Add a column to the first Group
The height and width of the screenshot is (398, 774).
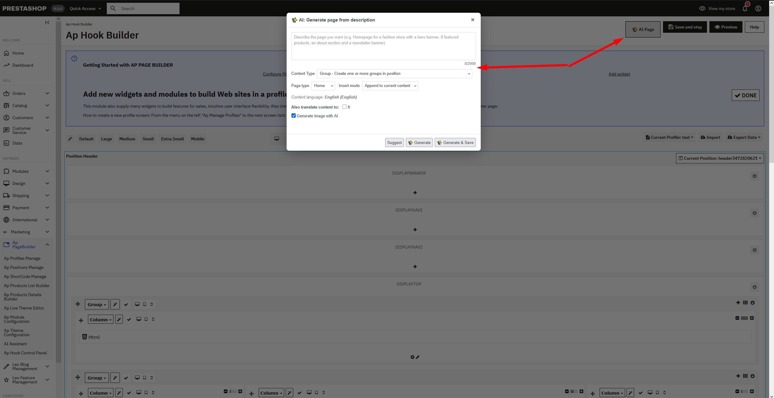click(738, 303)
